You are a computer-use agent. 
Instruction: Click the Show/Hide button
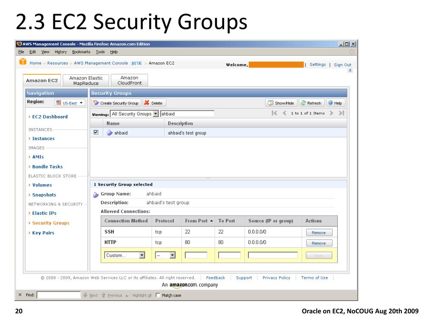tap(281, 103)
